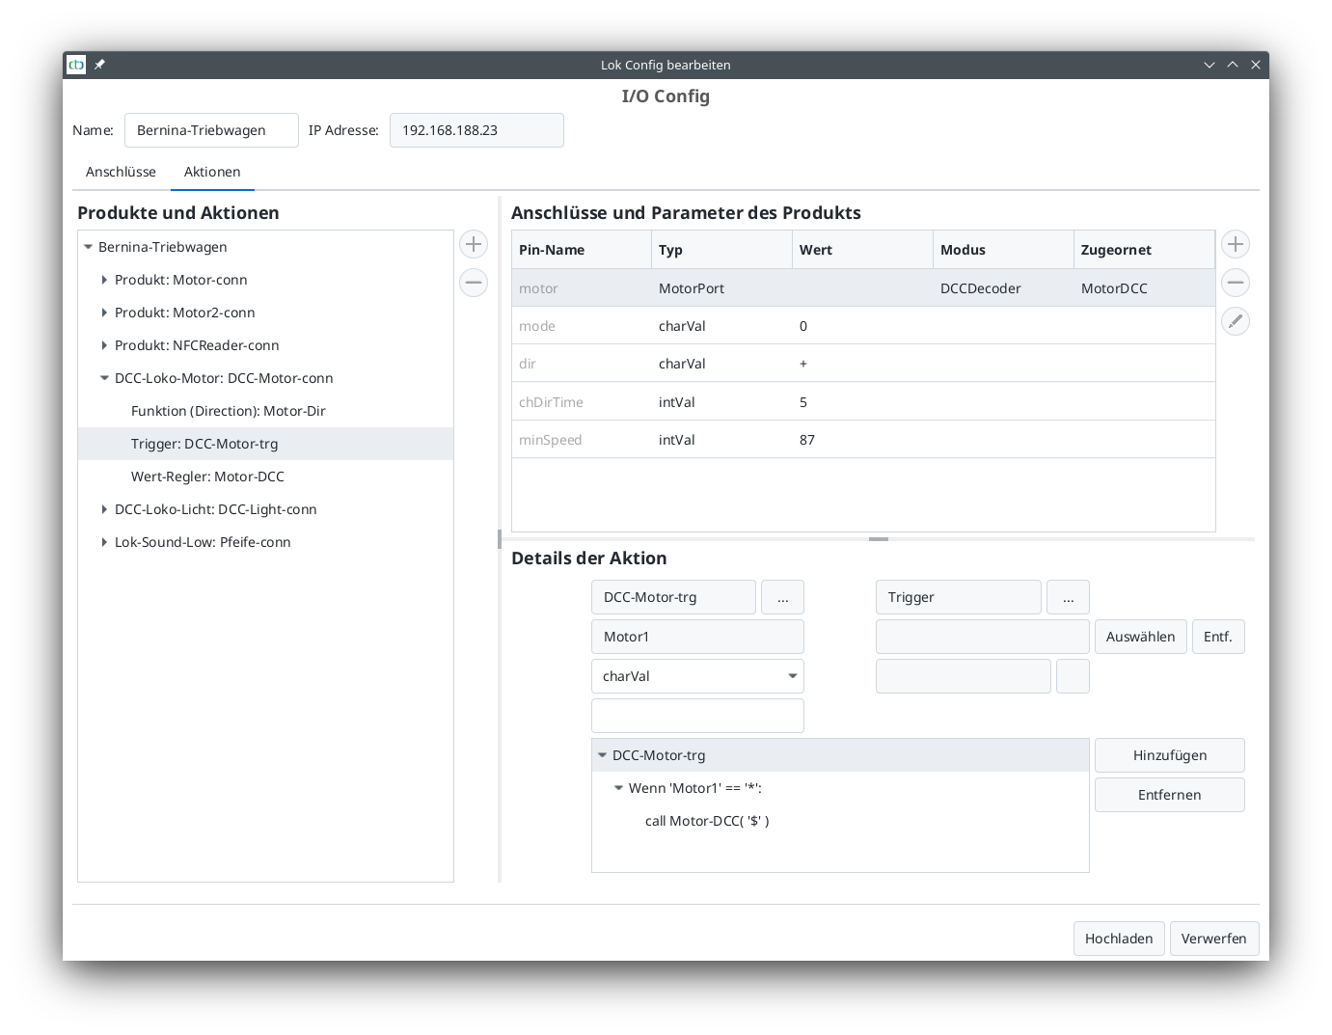
Task: Remove the selected pin parameter row
Action: [1235, 283]
